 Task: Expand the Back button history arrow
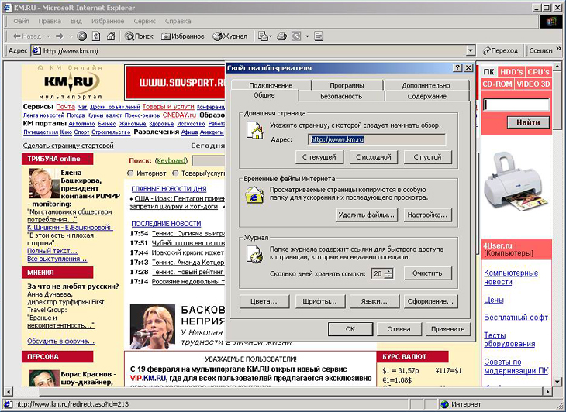(47, 36)
